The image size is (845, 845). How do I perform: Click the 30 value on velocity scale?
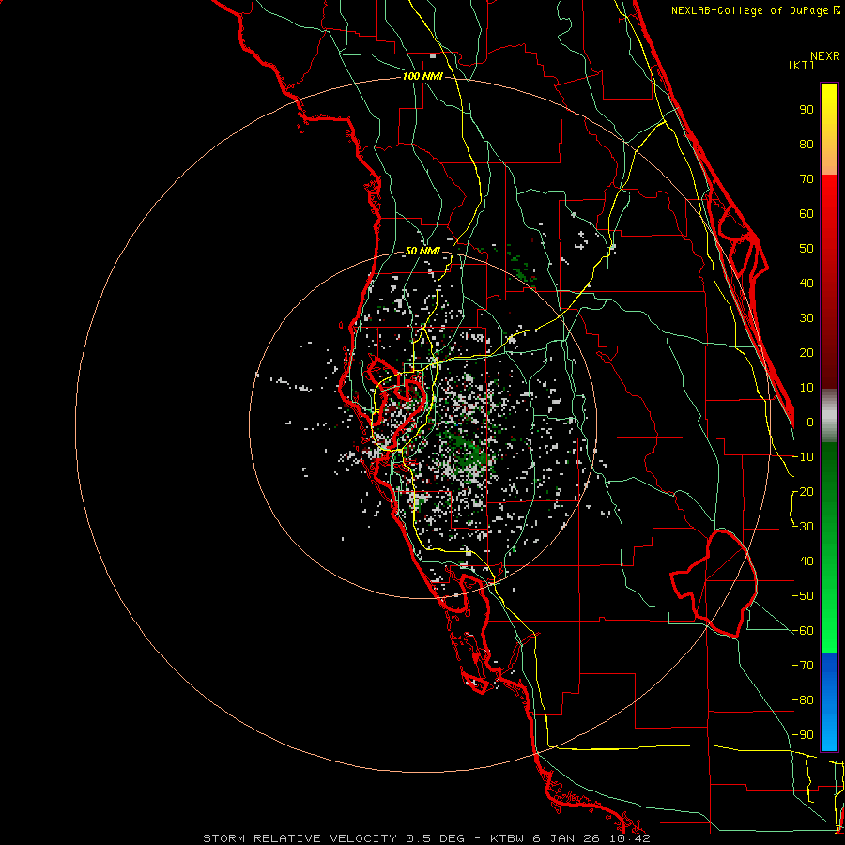point(807,318)
